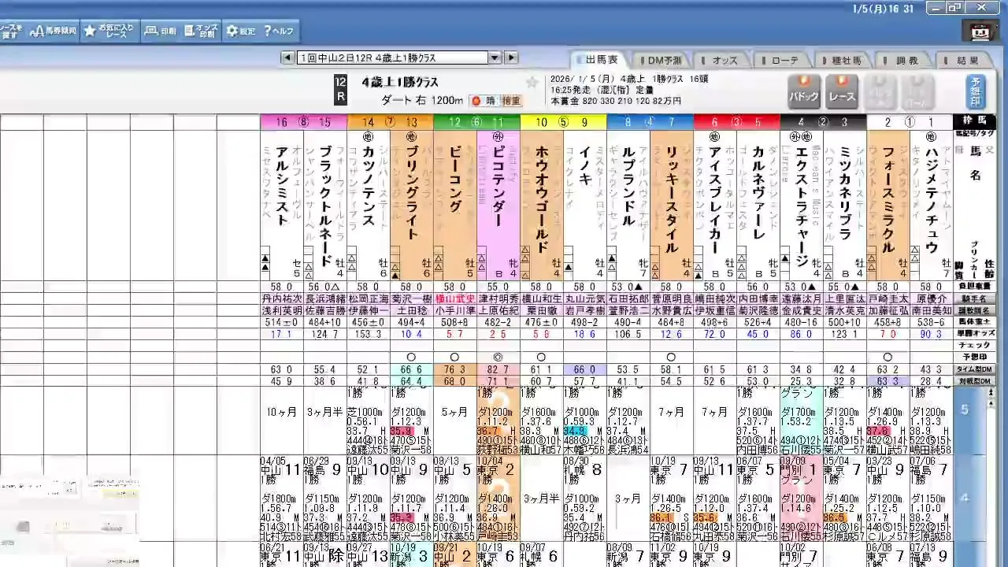Open the 馬券検問 toolbar item

pos(53,31)
